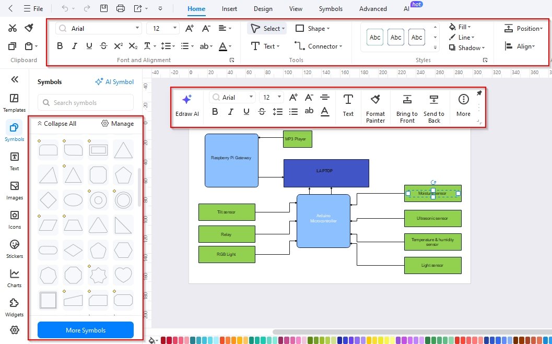The width and height of the screenshot is (552, 344).
Task: Toggle Bold in the ribbon
Action: [x=60, y=46]
